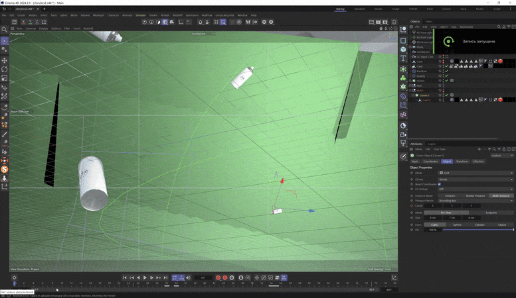Click the Render View icon in top toolbar

coord(371,22)
